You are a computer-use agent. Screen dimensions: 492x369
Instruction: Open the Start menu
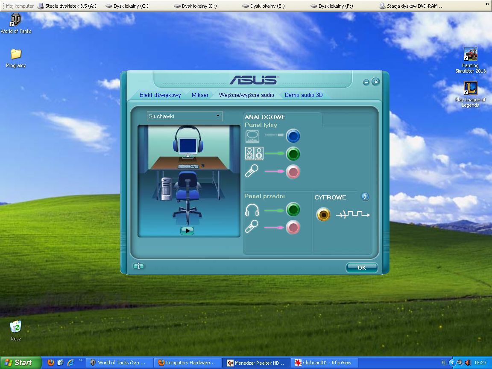pyautogui.click(x=20, y=363)
